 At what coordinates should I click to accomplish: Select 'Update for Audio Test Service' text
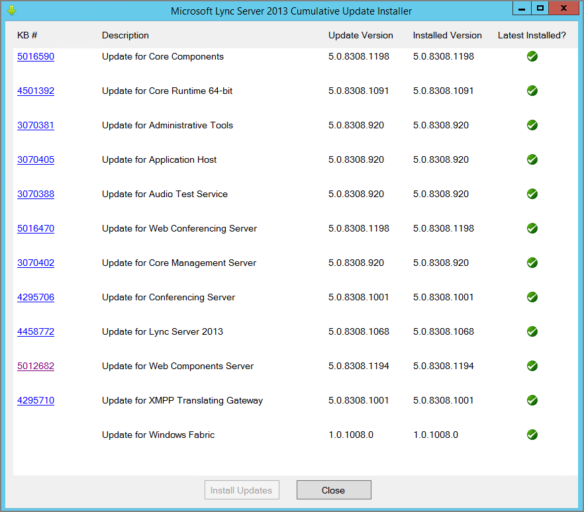tap(165, 194)
